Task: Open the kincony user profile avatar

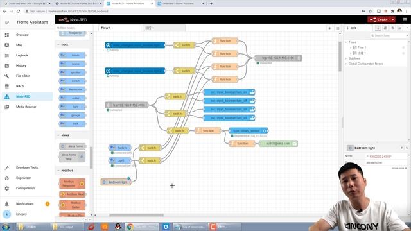Action: [x=7, y=214]
